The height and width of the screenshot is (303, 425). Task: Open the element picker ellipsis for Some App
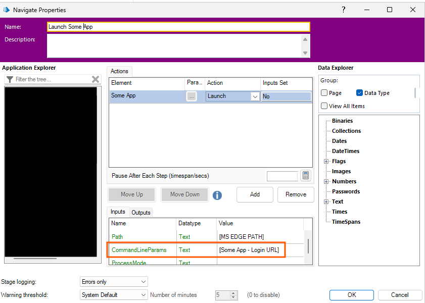tap(192, 95)
